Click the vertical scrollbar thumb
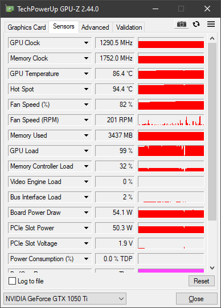Screen dimensions: 221x308 tap(212, 131)
